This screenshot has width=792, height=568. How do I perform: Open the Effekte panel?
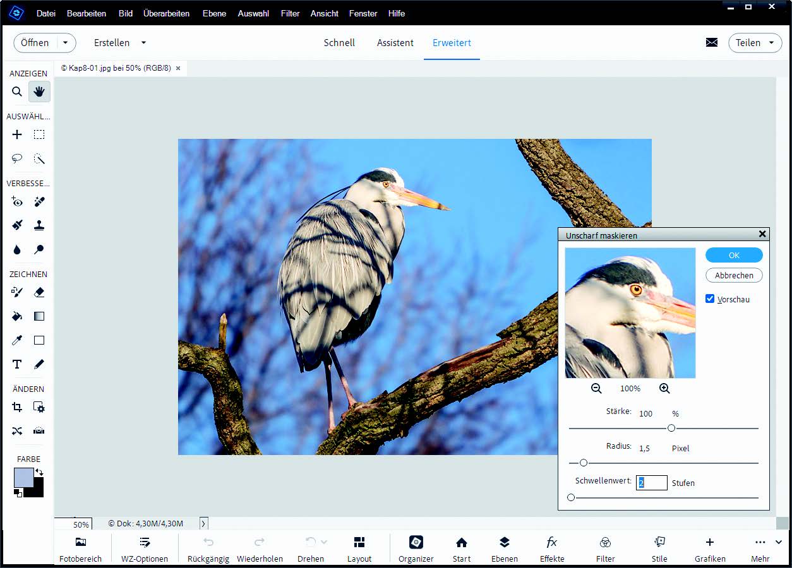pyautogui.click(x=551, y=548)
